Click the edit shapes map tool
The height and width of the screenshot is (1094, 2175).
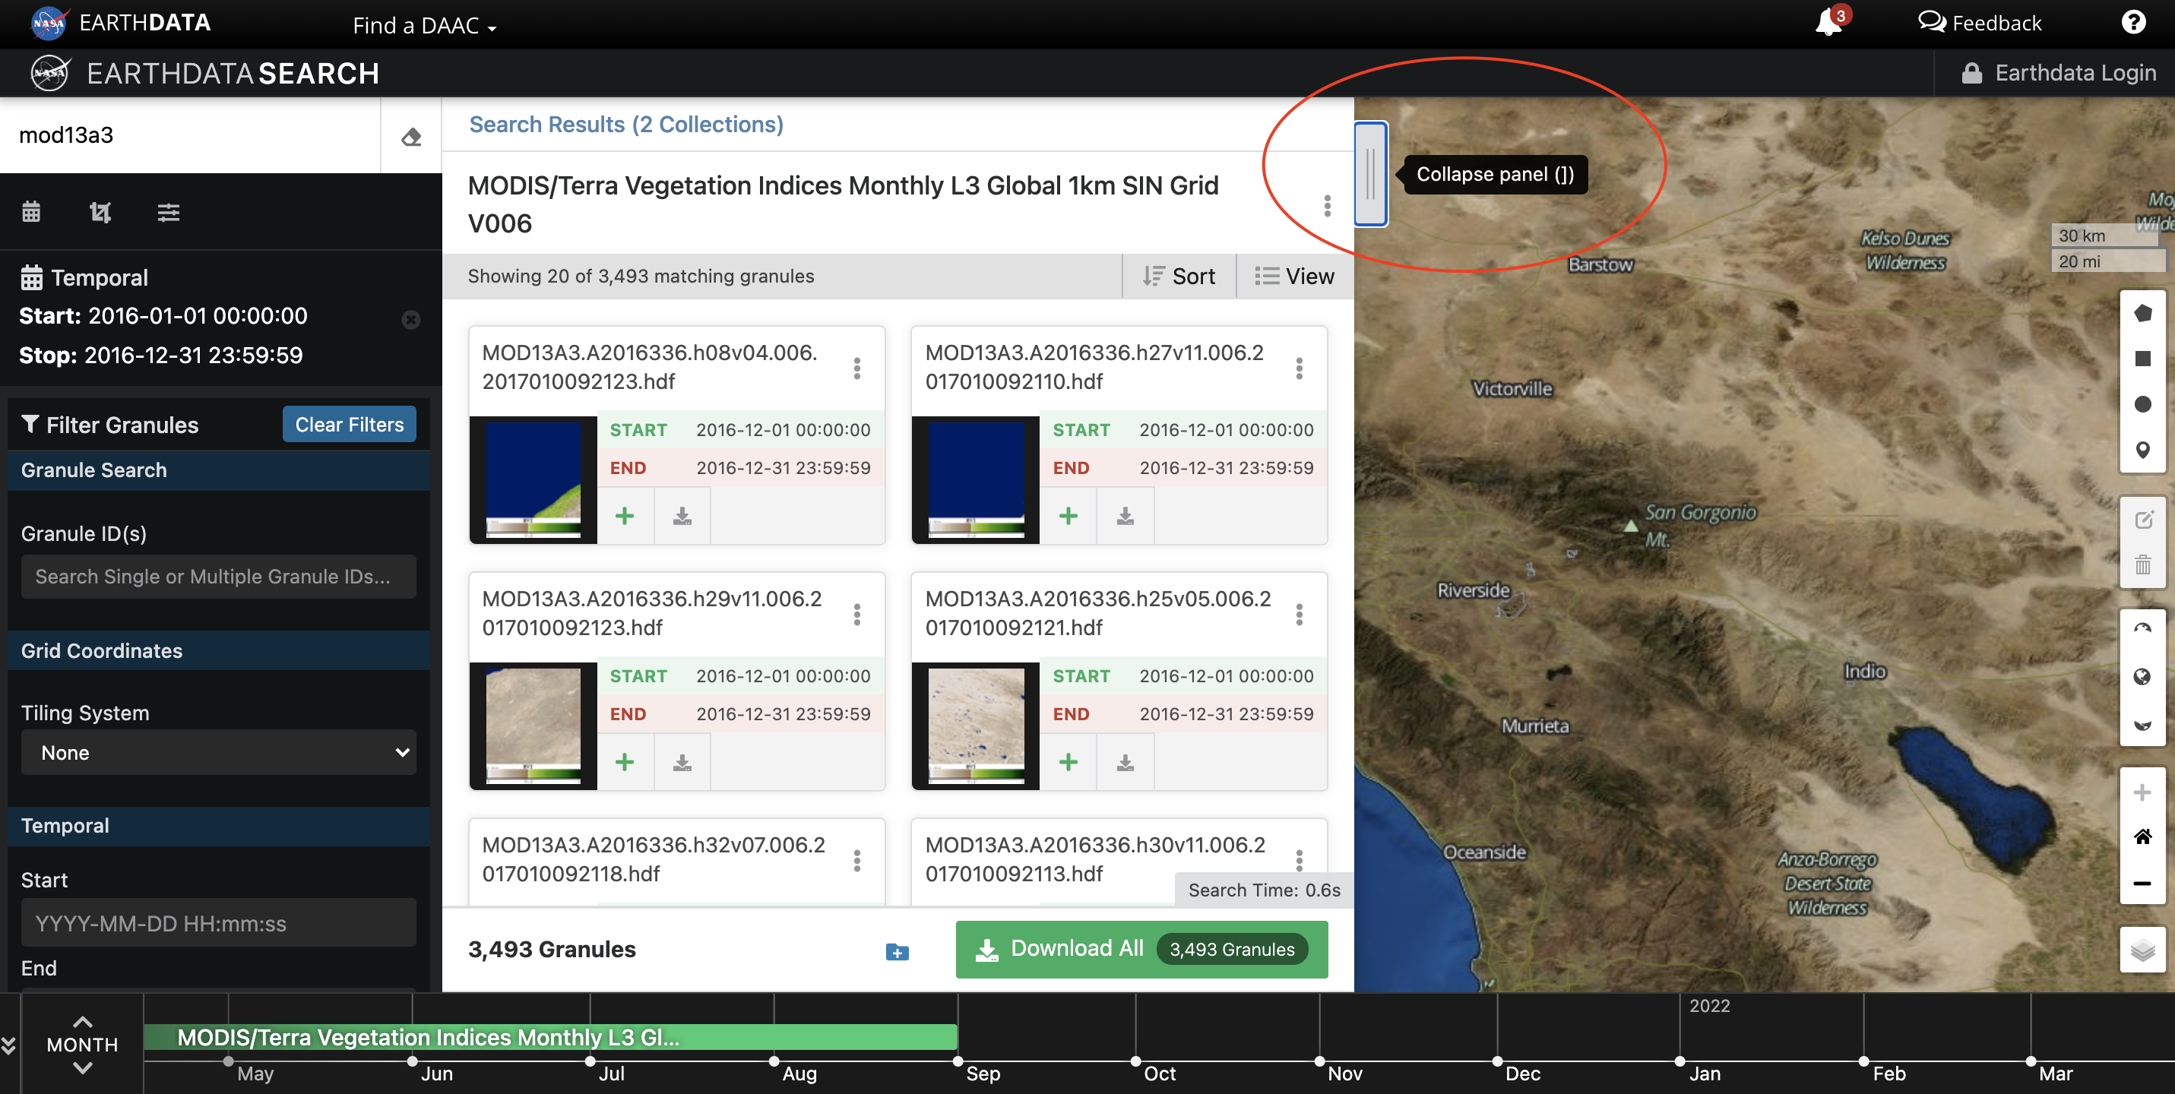(2142, 519)
